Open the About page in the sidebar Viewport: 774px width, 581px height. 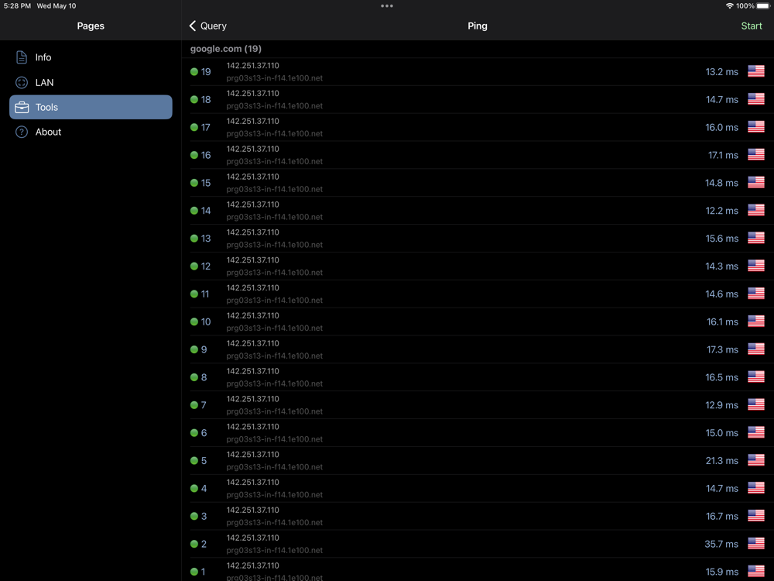tap(91, 132)
